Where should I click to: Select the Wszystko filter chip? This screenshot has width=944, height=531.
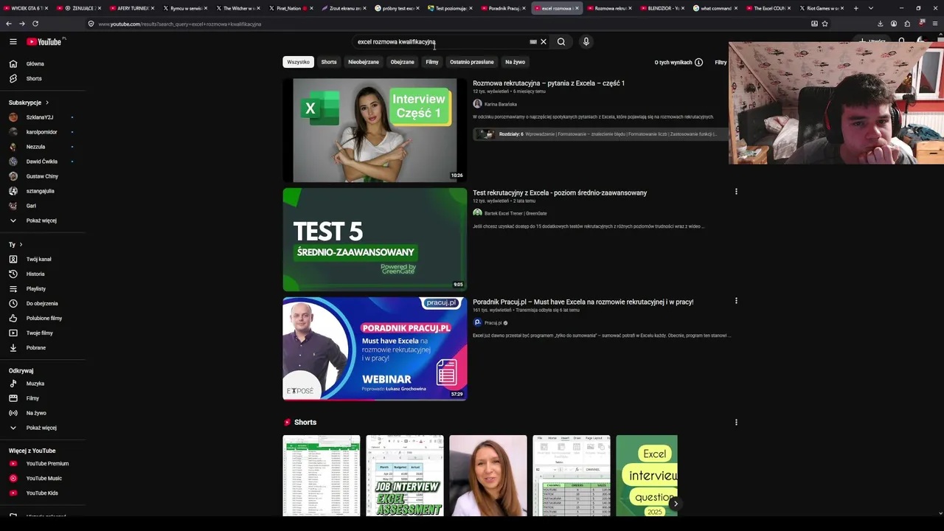coord(299,62)
